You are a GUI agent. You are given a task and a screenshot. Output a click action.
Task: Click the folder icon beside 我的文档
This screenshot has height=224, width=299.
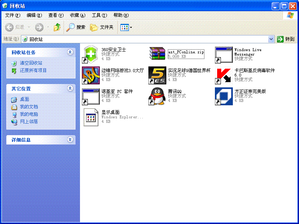pos(14,107)
